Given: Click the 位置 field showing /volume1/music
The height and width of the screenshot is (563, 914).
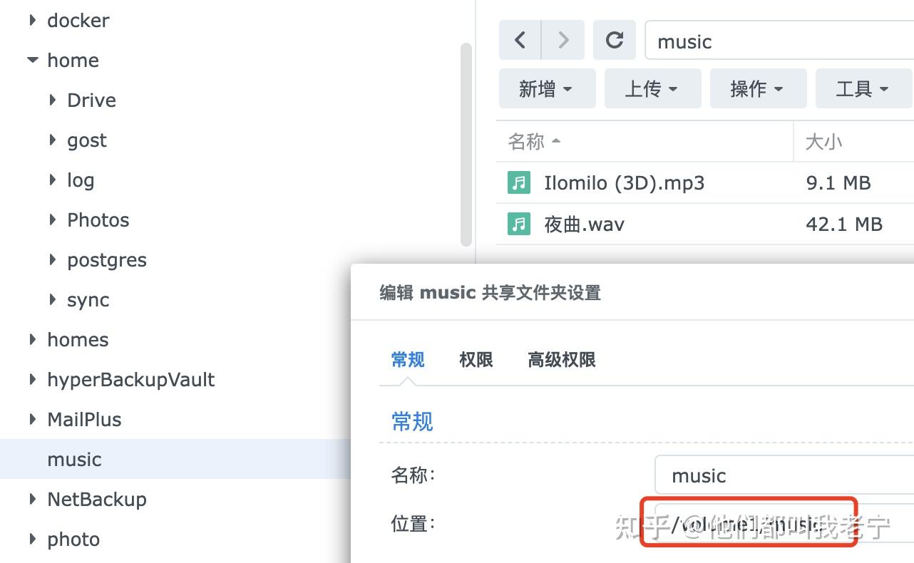Looking at the screenshot, I should click(x=749, y=523).
